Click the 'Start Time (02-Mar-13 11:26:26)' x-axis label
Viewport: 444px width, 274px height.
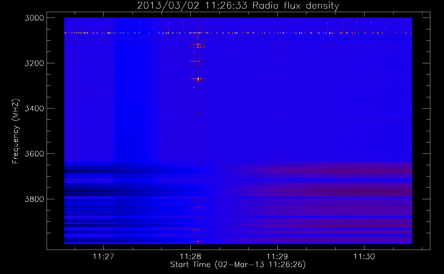pos(238,265)
